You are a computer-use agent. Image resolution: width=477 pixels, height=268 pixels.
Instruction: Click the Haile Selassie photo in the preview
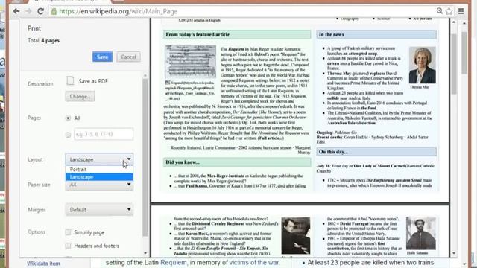click(x=421, y=233)
